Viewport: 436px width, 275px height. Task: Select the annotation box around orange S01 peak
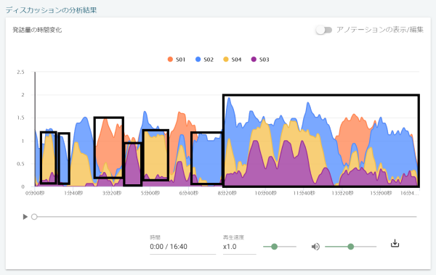pos(109,147)
